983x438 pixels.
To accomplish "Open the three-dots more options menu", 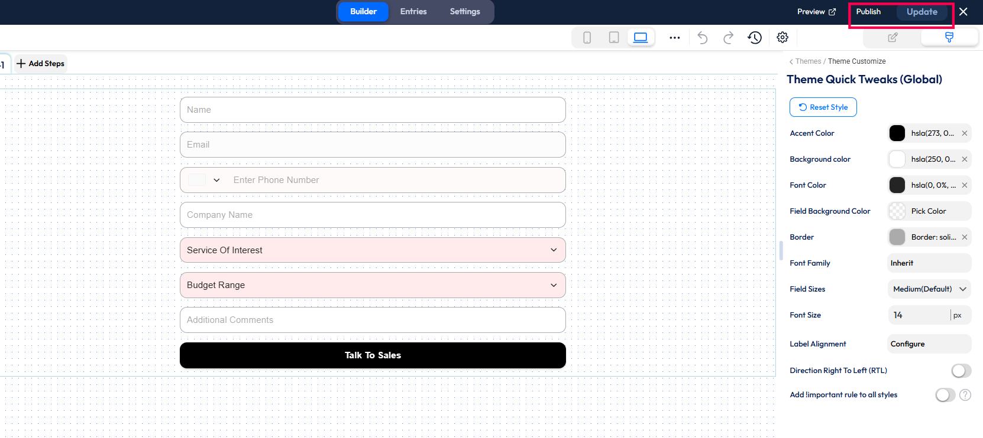I will (674, 38).
